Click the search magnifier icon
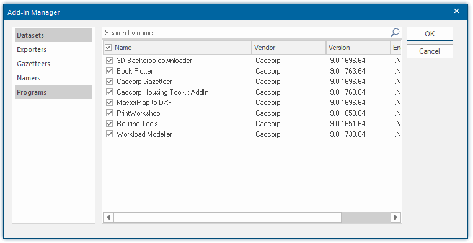 tap(395, 33)
